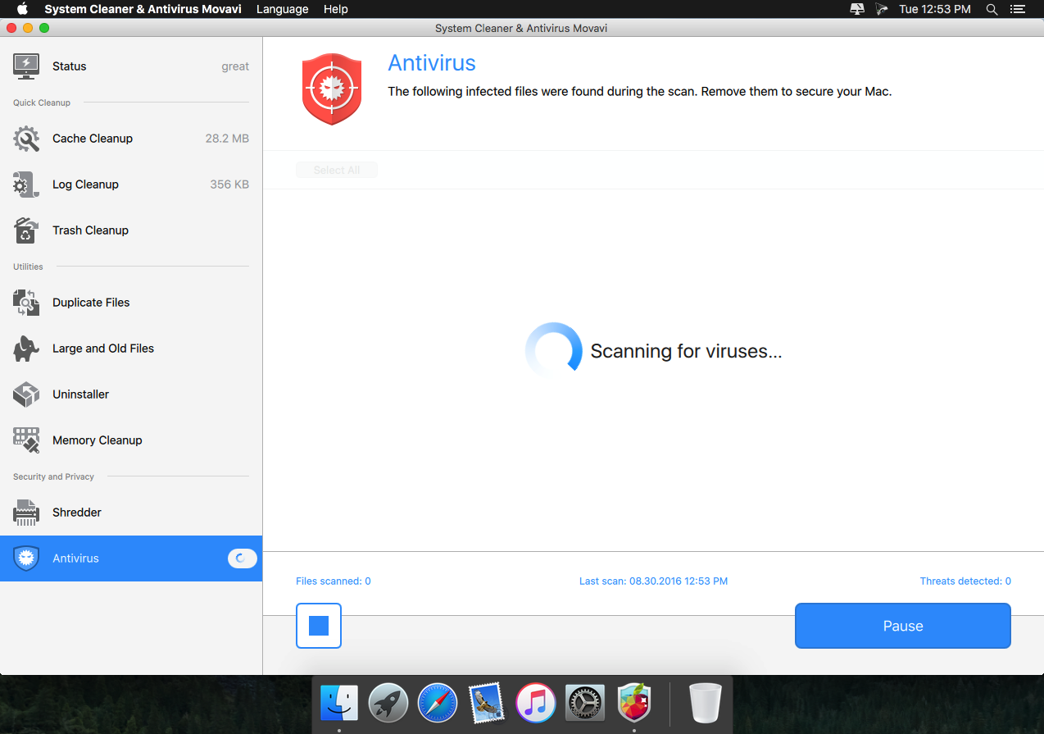
Task: Open Notification Center from the menu bar
Action: (1018, 9)
